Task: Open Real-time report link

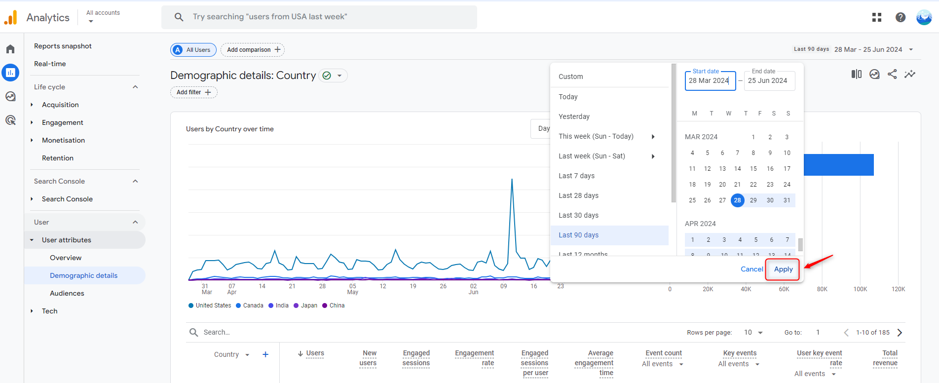Action: [50, 64]
